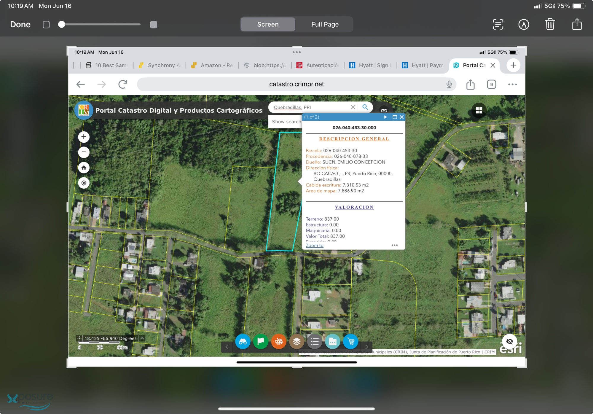Screen dimensions: 593x414
Task: Delete the screenshot with trash icon
Action: (550, 24)
